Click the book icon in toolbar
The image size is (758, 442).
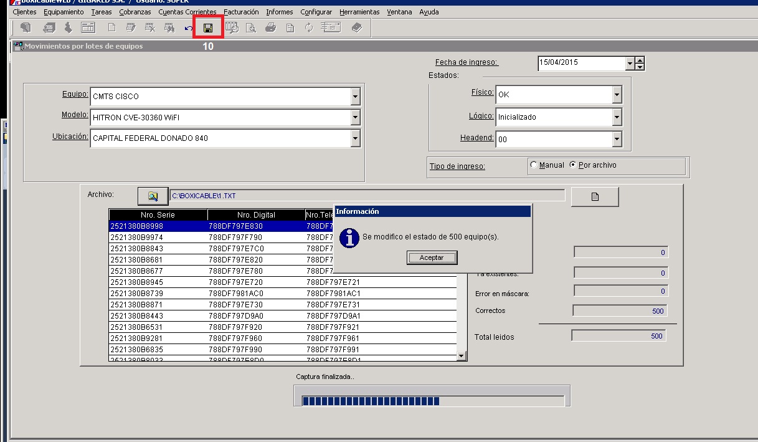356,27
